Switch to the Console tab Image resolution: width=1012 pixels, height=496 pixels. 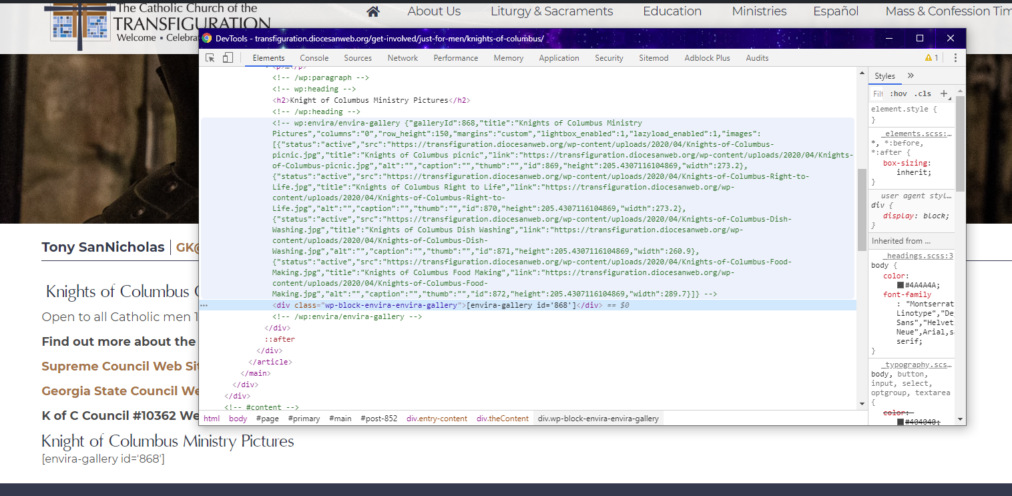[x=314, y=58]
